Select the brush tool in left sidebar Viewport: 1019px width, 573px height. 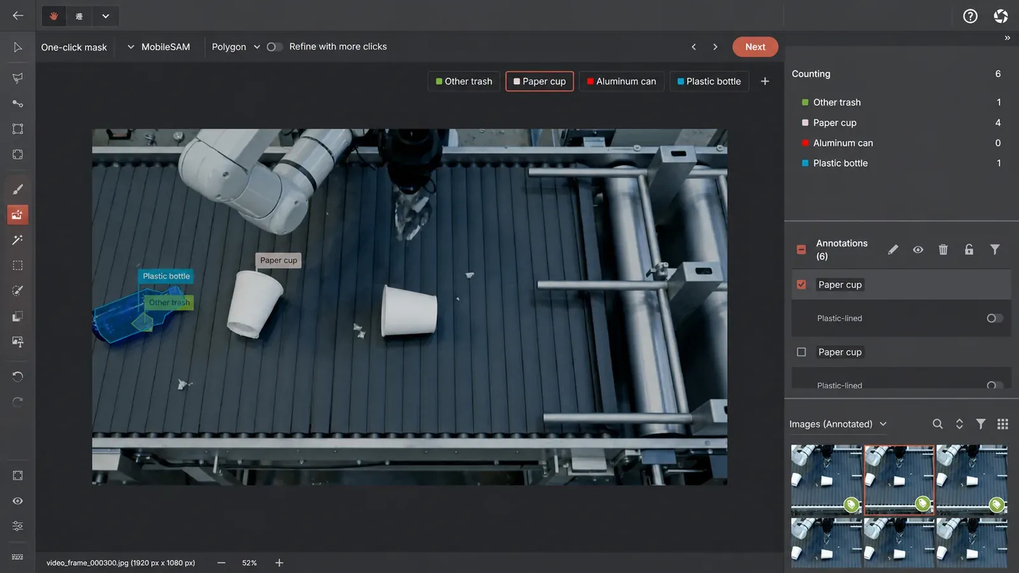coord(18,189)
